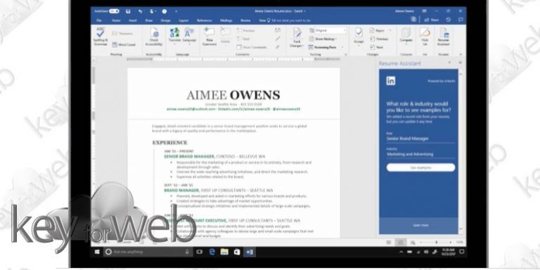Expand the Show Markup menu
The image size is (540, 270).
(x=323, y=39)
